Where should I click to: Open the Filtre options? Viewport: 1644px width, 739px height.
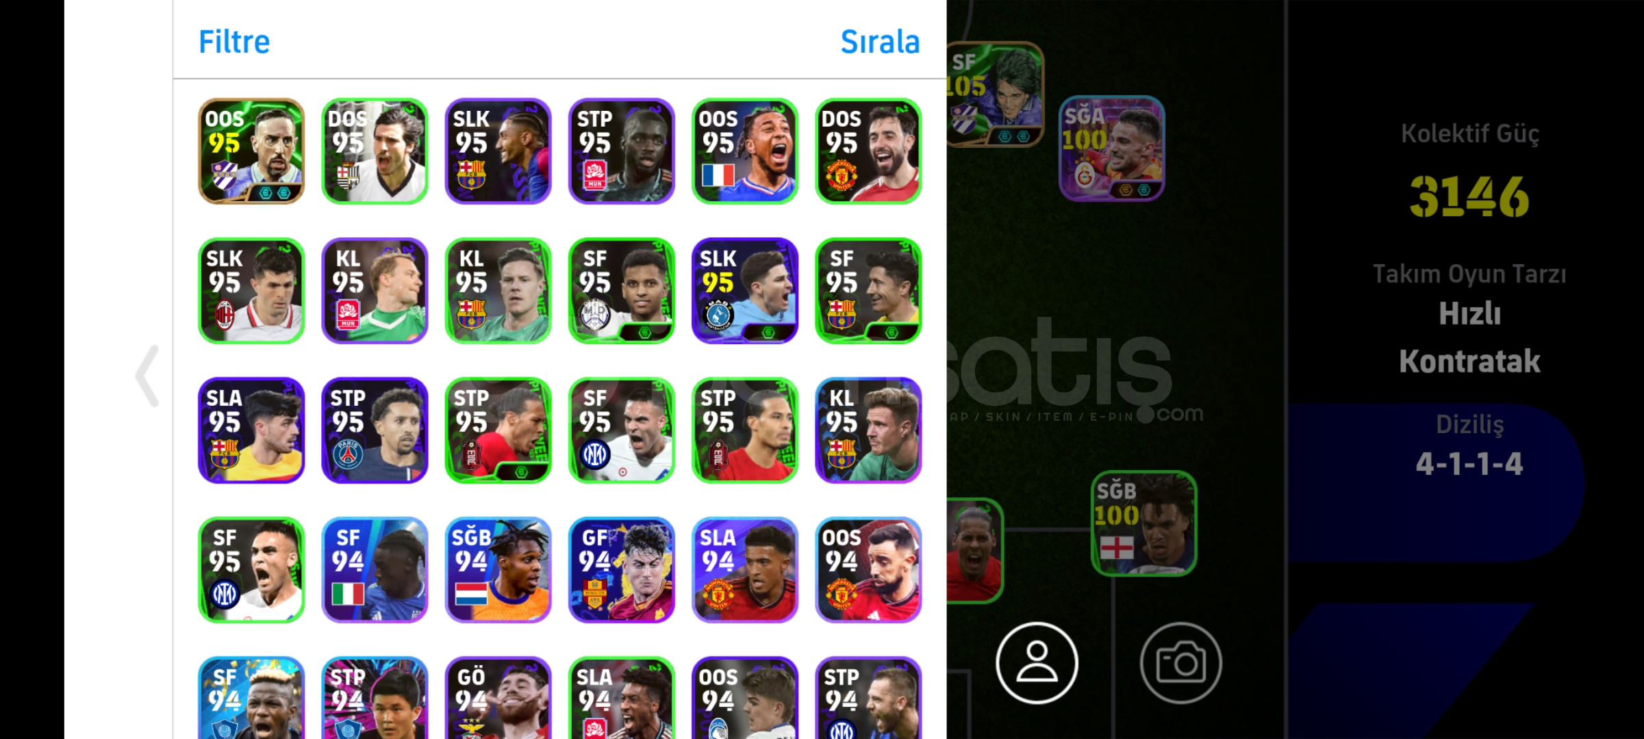234,42
